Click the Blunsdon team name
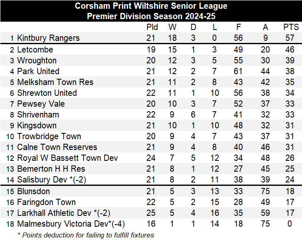The image size is (302, 240). point(34,191)
